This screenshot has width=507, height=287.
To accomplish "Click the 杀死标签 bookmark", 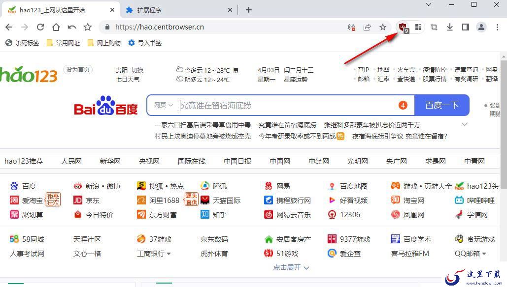I will click(x=23, y=43).
